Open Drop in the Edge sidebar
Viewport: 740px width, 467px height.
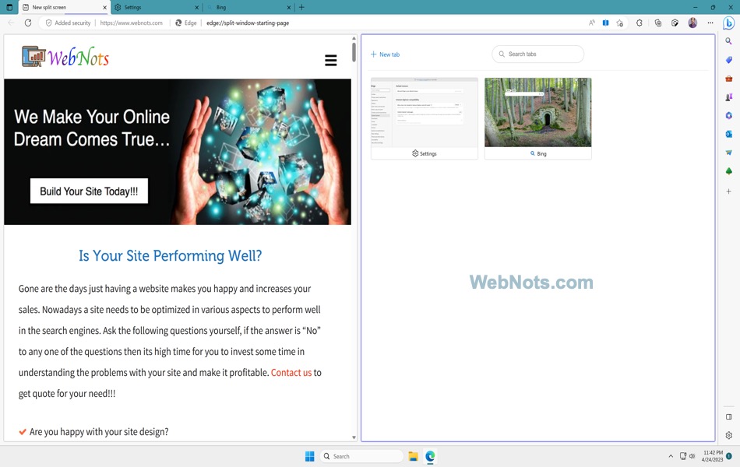[728, 151]
